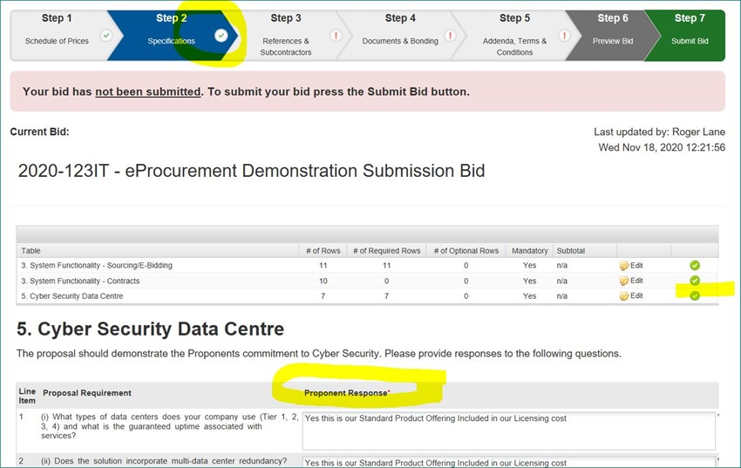Open Step 5 Addenda, Terms & Conditions
Image resolution: width=741 pixels, height=468 pixels.
[514, 36]
